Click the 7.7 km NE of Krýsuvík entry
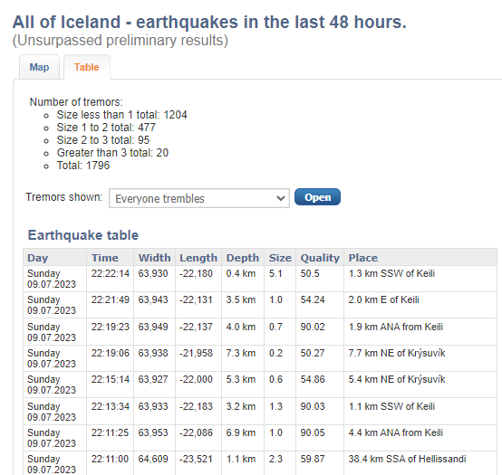This screenshot has width=502, height=475. (397, 353)
